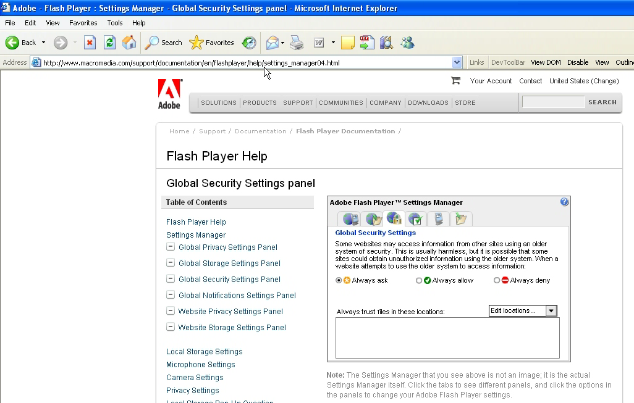
Task: Open the Edit locations dropdown
Action: pyautogui.click(x=523, y=310)
